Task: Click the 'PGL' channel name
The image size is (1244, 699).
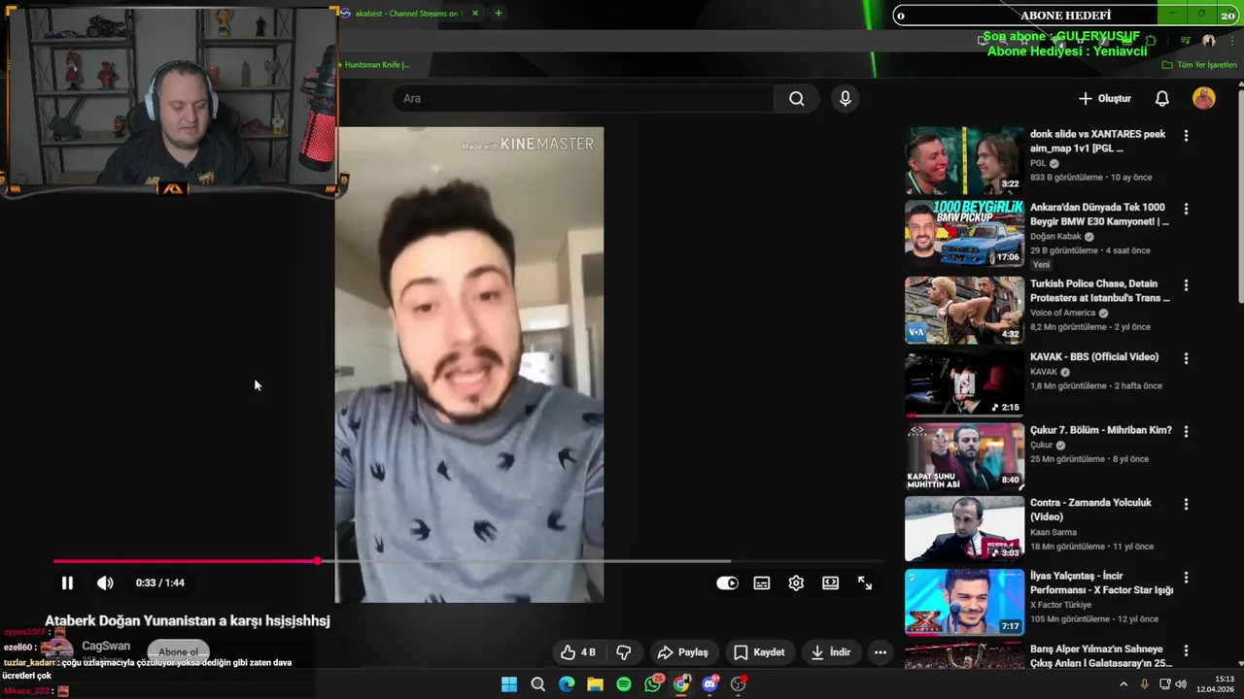Action: [x=1038, y=163]
